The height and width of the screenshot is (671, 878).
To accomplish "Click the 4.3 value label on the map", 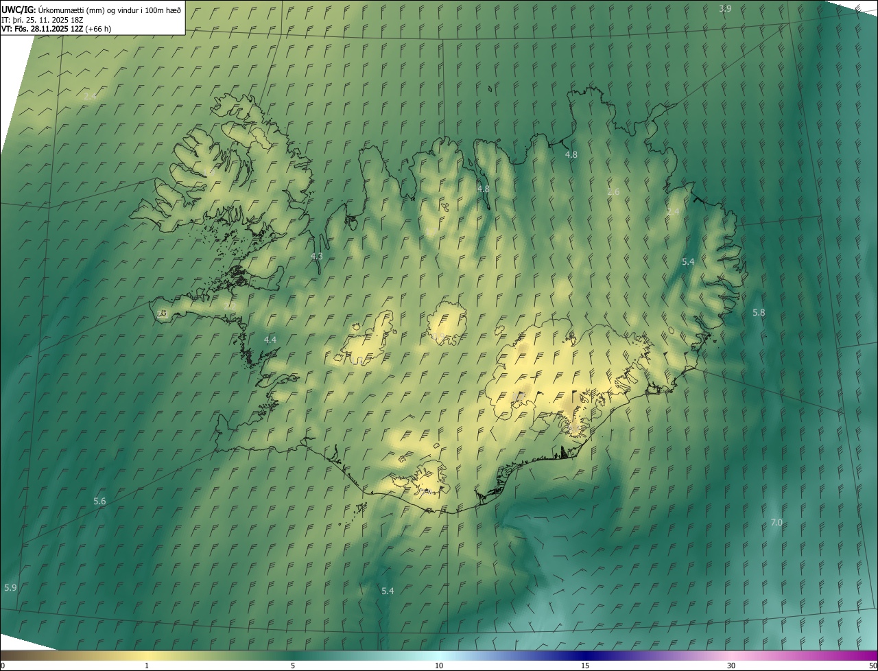I will (316, 256).
